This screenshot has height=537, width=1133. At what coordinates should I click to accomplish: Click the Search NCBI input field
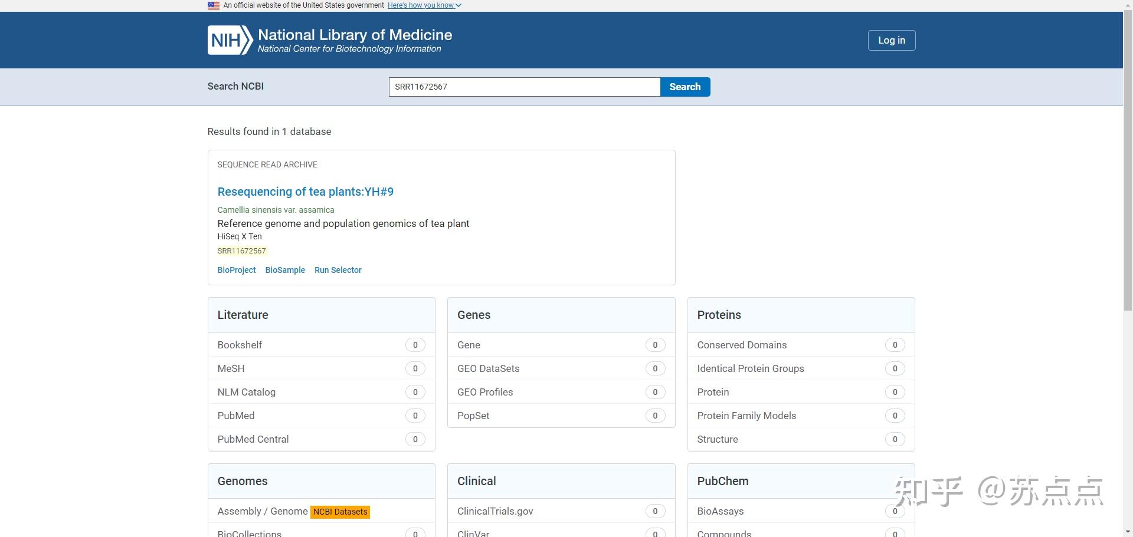pos(524,87)
